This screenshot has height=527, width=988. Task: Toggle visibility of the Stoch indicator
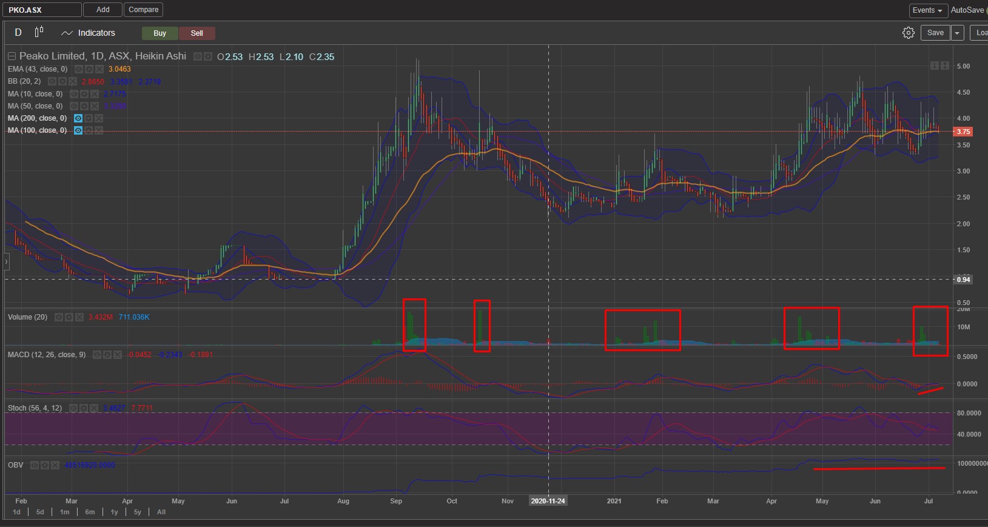(x=73, y=408)
